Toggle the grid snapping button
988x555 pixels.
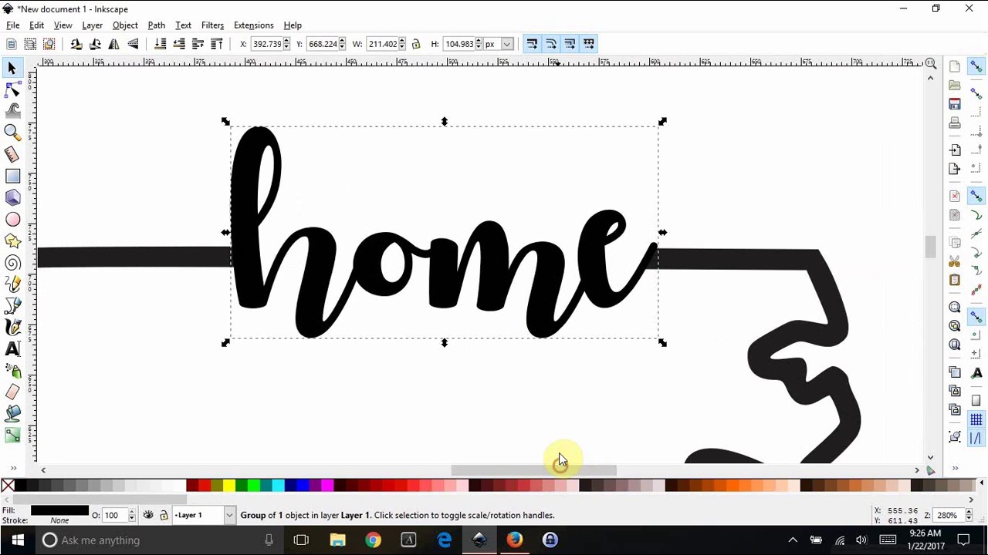976,420
